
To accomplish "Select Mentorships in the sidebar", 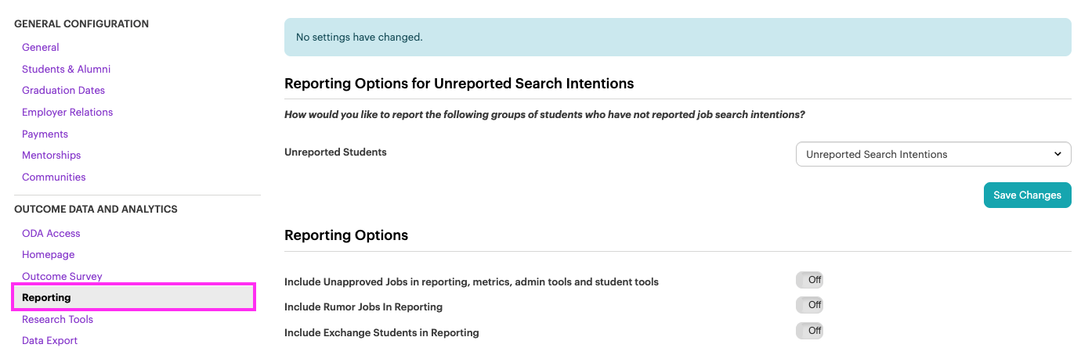I will point(52,156).
